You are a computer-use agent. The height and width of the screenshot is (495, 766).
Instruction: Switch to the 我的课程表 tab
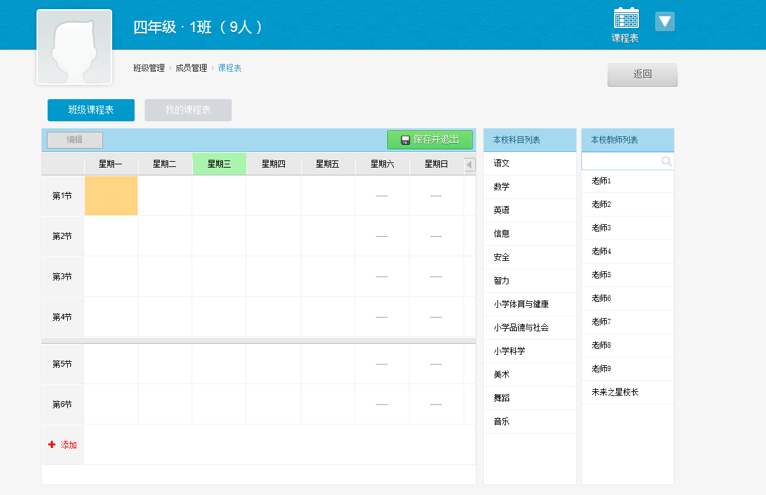[188, 110]
